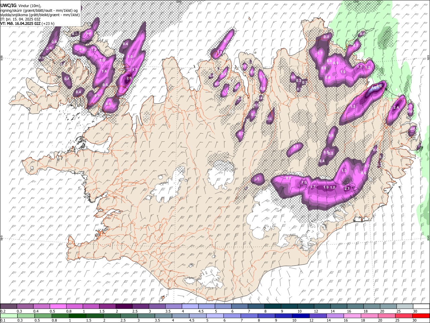The image size is (430, 323).
Task: Select the '(+23 h)' forecast offset text
Action: [48, 24]
